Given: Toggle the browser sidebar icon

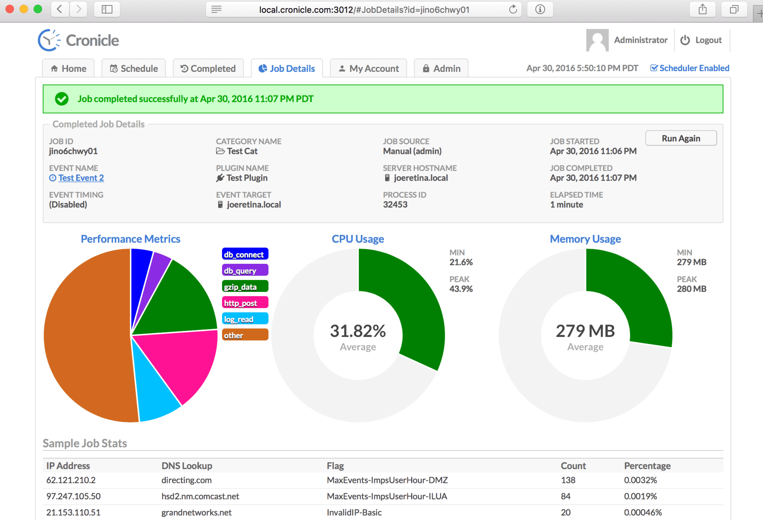Looking at the screenshot, I should (107, 9).
